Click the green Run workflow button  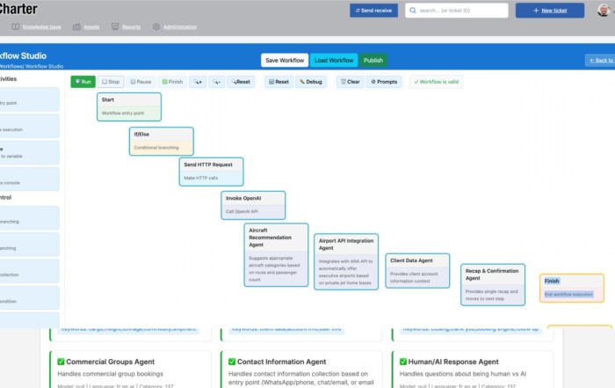[83, 82]
